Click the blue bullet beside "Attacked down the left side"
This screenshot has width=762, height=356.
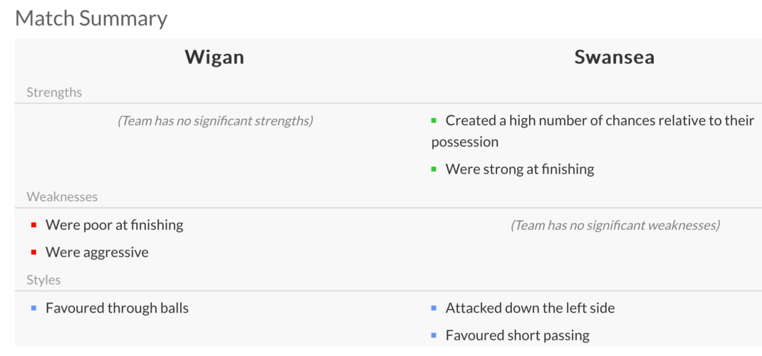point(434,308)
